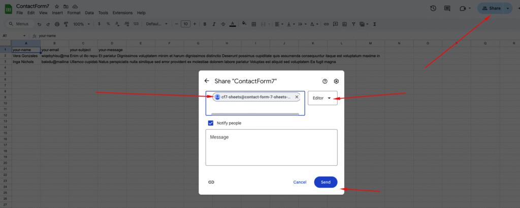The height and width of the screenshot is (208, 520).
Task: Click the Undo icon
Action: tap(40, 24)
